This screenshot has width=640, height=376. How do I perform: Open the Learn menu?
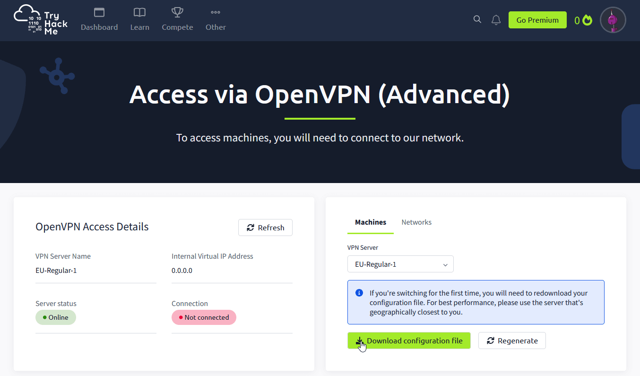140,20
